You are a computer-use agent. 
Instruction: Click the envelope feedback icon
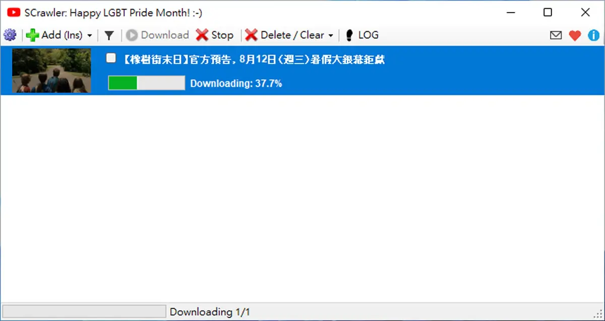click(556, 35)
